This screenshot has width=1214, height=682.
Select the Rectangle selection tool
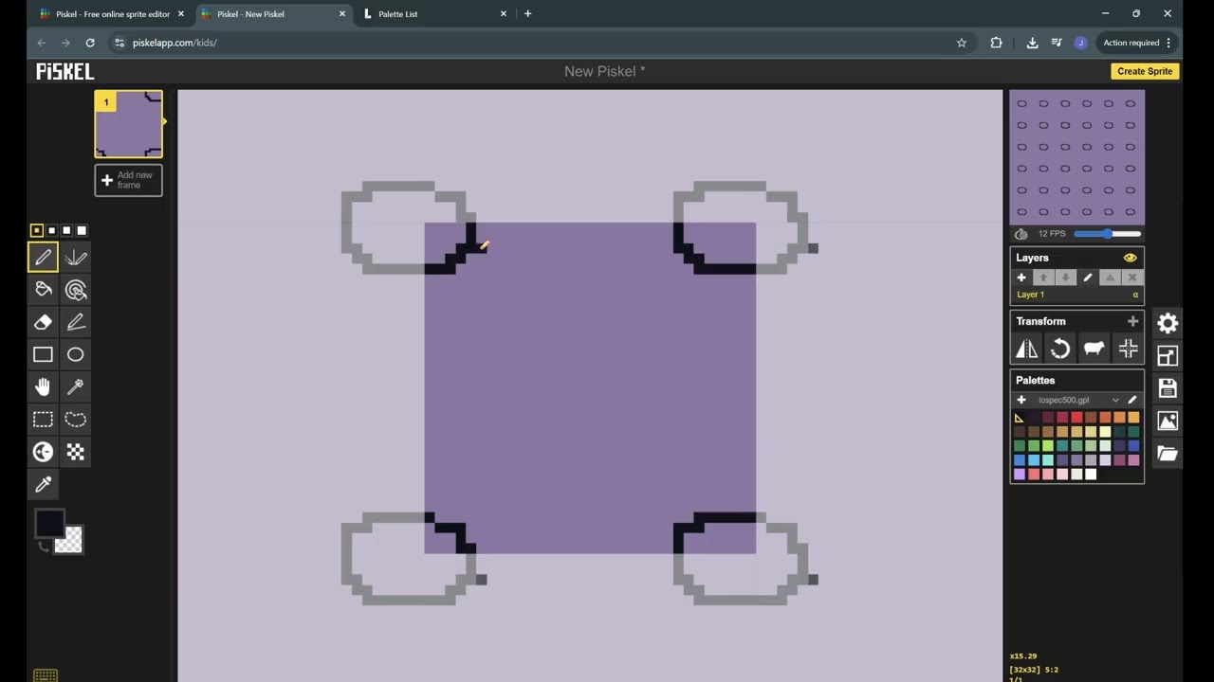(x=43, y=419)
